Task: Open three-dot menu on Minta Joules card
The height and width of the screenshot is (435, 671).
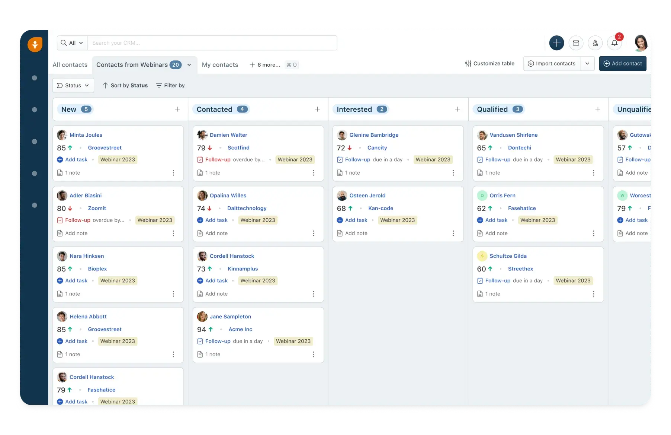Action: point(173,173)
